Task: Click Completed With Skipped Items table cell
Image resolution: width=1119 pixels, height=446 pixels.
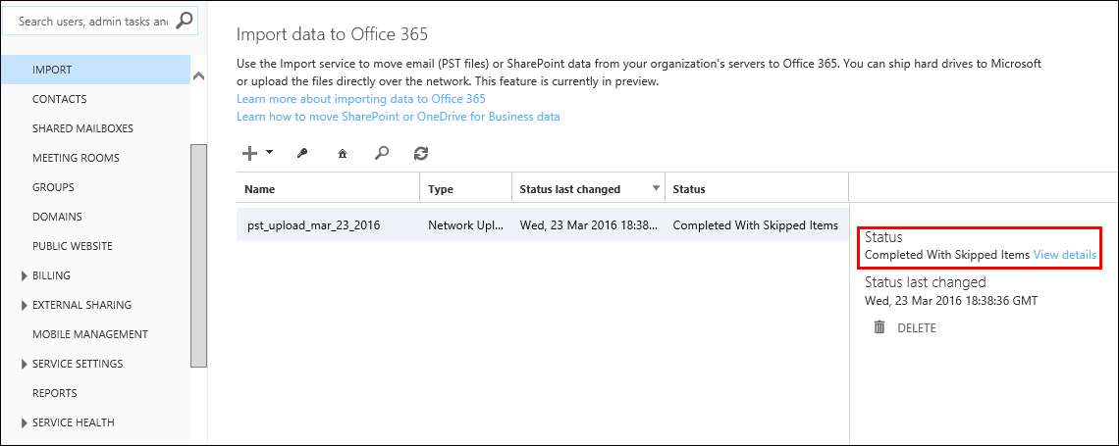Action: tap(757, 225)
